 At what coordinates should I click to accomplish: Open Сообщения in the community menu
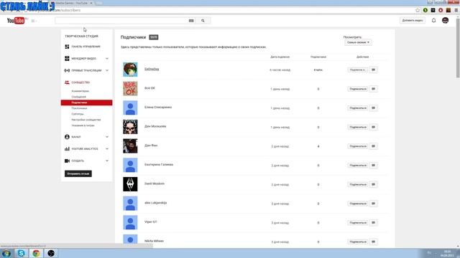78,97
